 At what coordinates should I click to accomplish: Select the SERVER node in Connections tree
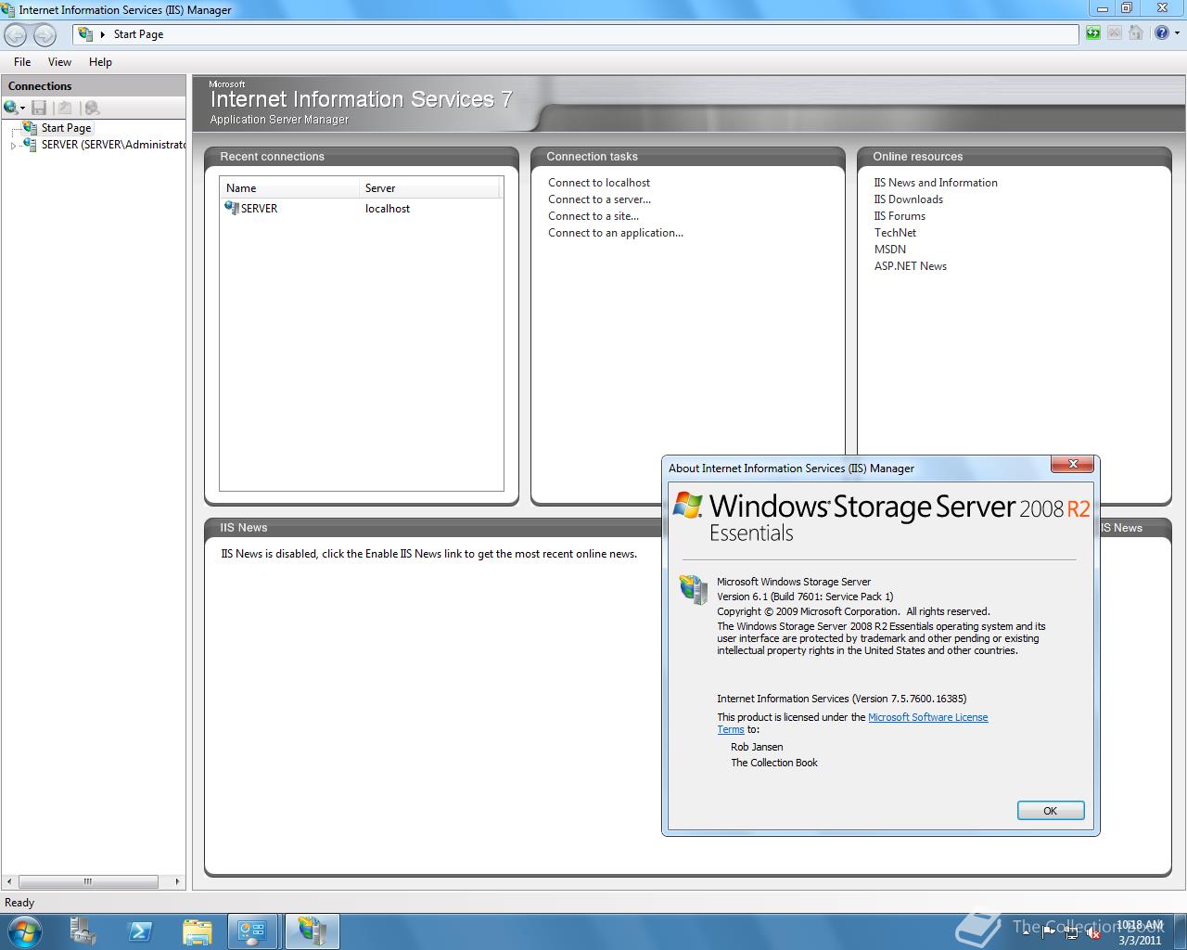(113, 145)
